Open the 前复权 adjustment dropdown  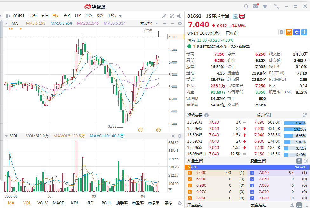click(149, 23)
